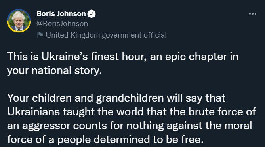This screenshot has height=147, width=265.
Task: Click the word "grandchildren" in the tweet
Action: (130, 98)
